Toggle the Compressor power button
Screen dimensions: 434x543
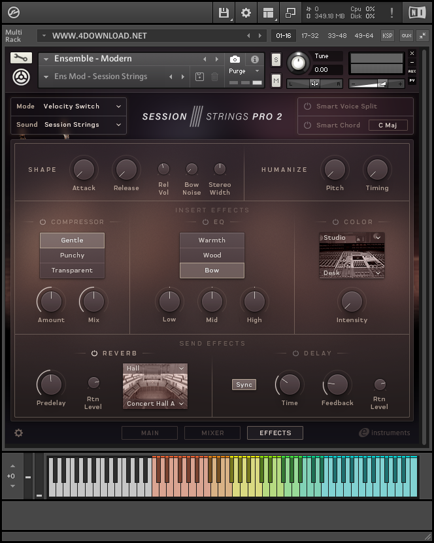click(x=42, y=222)
